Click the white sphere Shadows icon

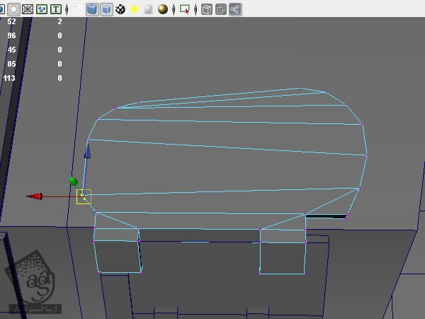pyautogui.click(x=148, y=9)
